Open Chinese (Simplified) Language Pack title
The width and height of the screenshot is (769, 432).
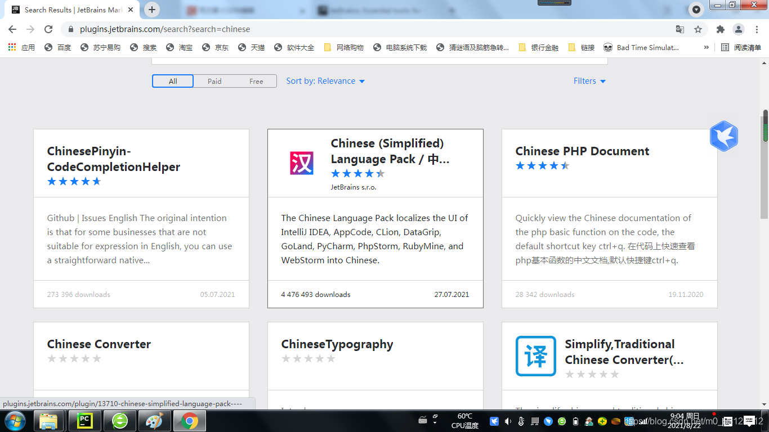point(390,151)
